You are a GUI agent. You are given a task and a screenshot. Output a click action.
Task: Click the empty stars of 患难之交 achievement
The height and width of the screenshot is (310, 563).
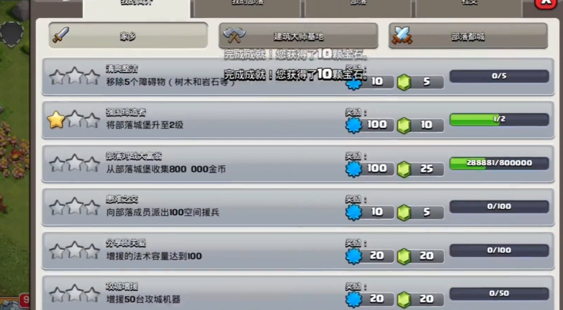click(74, 206)
